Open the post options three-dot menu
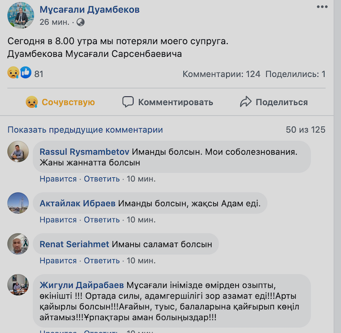The width and height of the screenshot is (341, 333). (x=322, y=7)
